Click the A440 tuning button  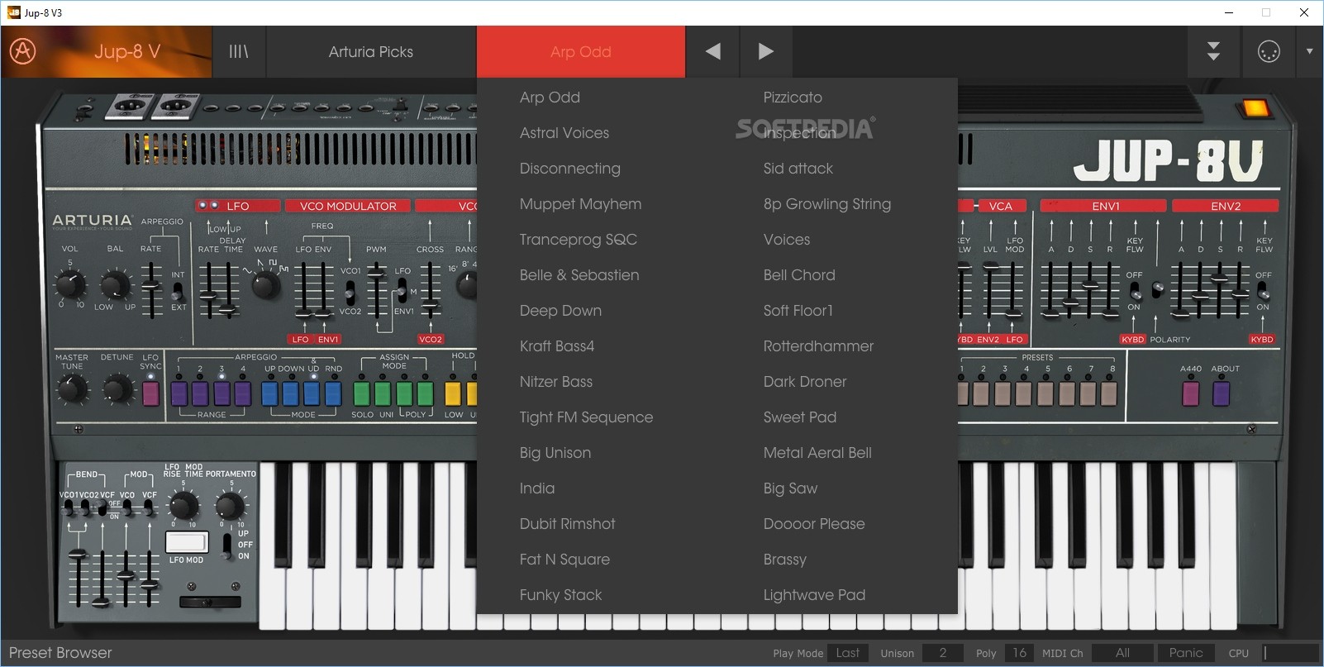(1191, 393)
